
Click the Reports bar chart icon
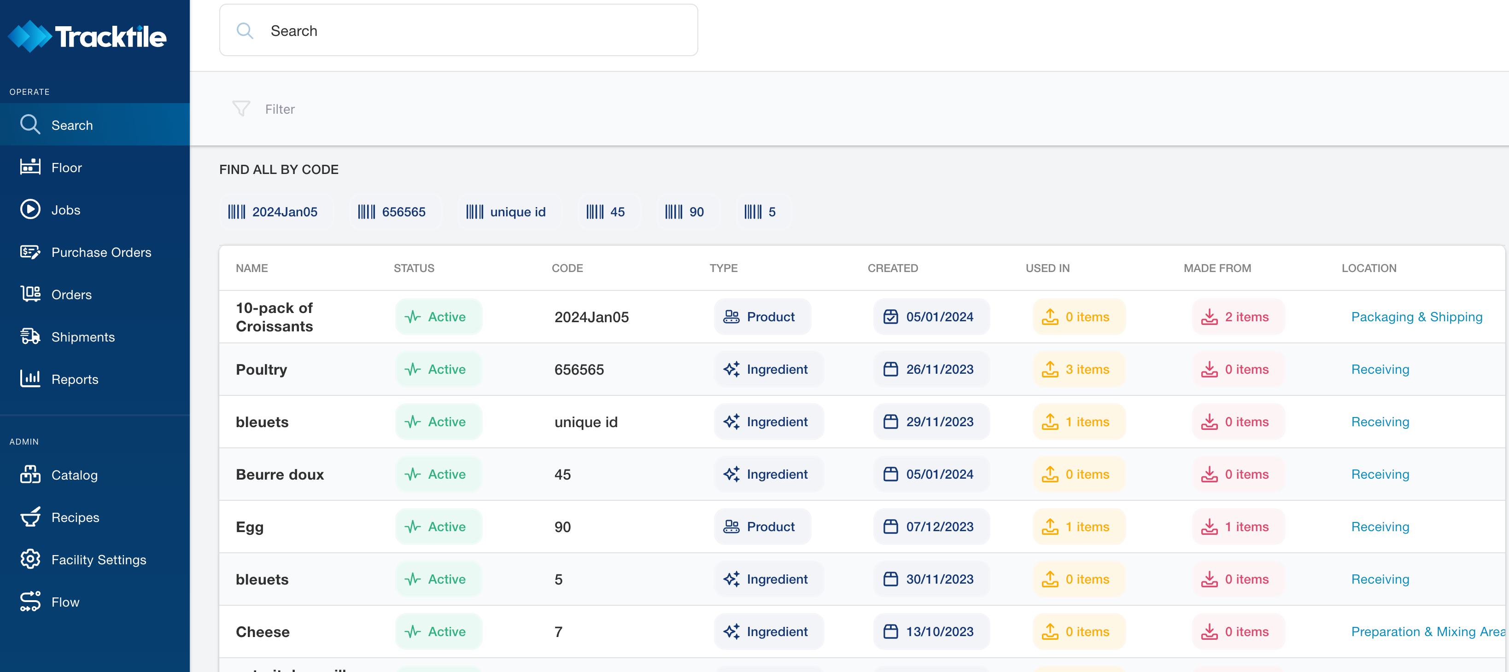tap(30, 379)
